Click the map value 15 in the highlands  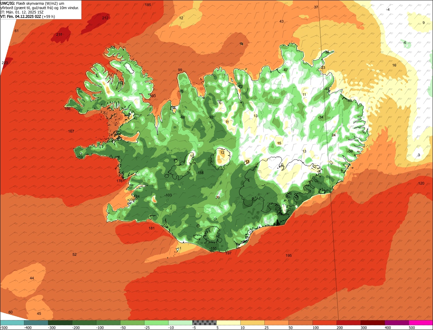279,143
